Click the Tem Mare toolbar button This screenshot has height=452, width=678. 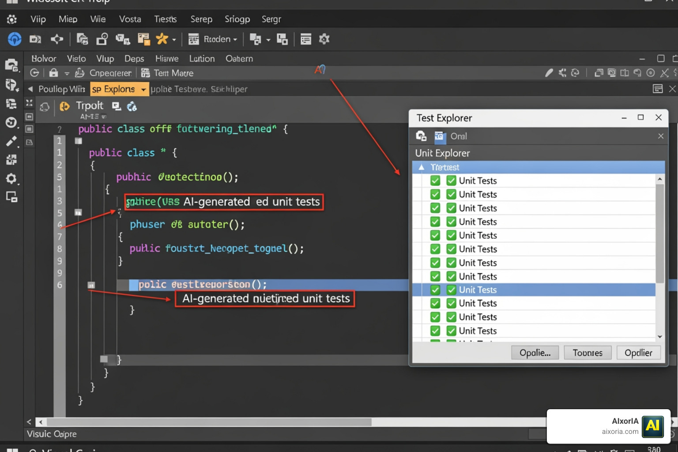pos(167,73)
